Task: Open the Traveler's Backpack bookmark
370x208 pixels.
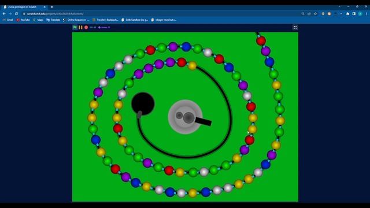Action: click(x=105, y=20)
